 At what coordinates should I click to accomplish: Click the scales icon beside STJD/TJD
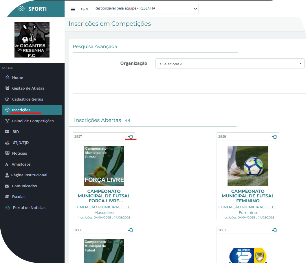[7, 142]
